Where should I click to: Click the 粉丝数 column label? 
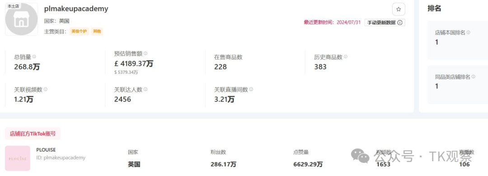218,152
